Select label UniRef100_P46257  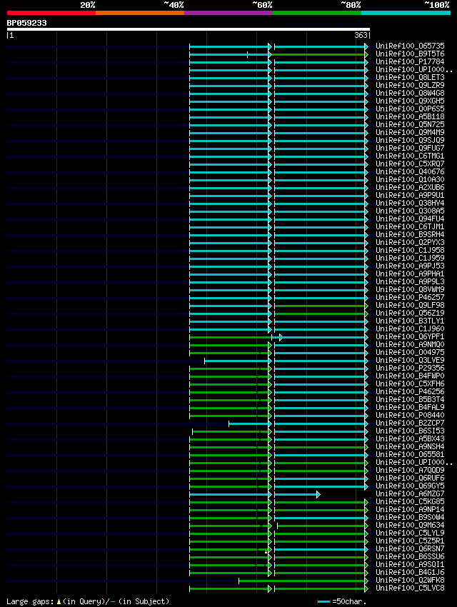(410, 297)
